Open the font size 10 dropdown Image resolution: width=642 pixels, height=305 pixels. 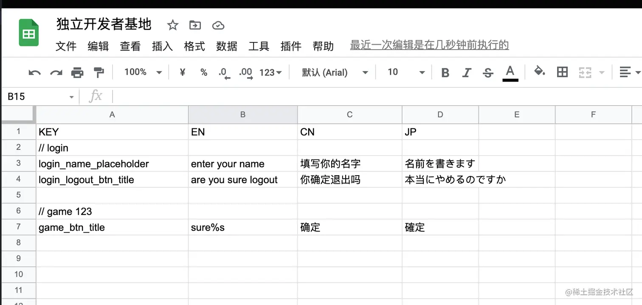click(x=405, y=72)
